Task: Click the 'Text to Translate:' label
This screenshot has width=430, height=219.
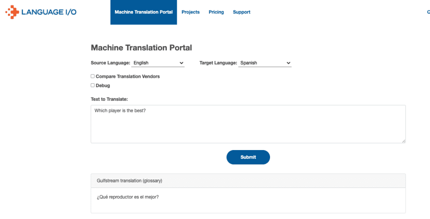Action: (109, 99)
